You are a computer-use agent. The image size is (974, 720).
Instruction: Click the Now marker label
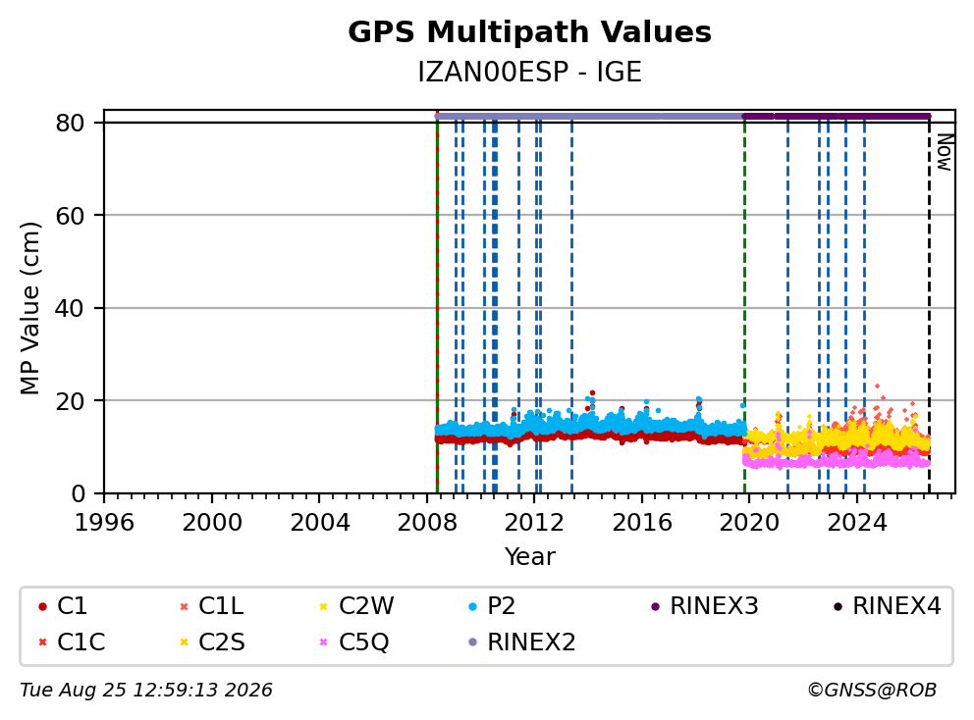945,152
